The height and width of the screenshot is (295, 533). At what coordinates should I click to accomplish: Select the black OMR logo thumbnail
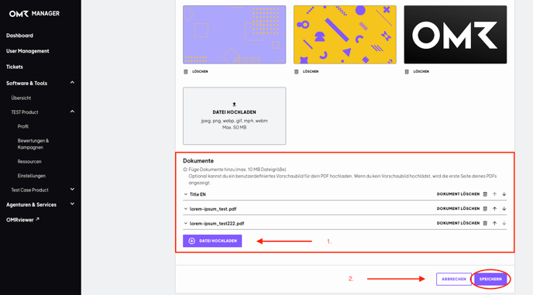click(456, 35)
